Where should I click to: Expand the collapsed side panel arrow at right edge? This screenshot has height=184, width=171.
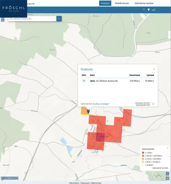coord(170,35)
